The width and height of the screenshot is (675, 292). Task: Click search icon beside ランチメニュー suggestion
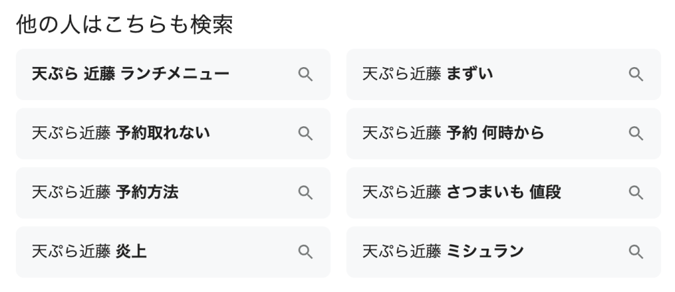[305, 74]
